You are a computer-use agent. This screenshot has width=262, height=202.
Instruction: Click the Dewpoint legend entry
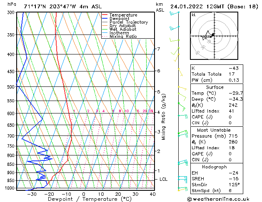click(119, 19)
